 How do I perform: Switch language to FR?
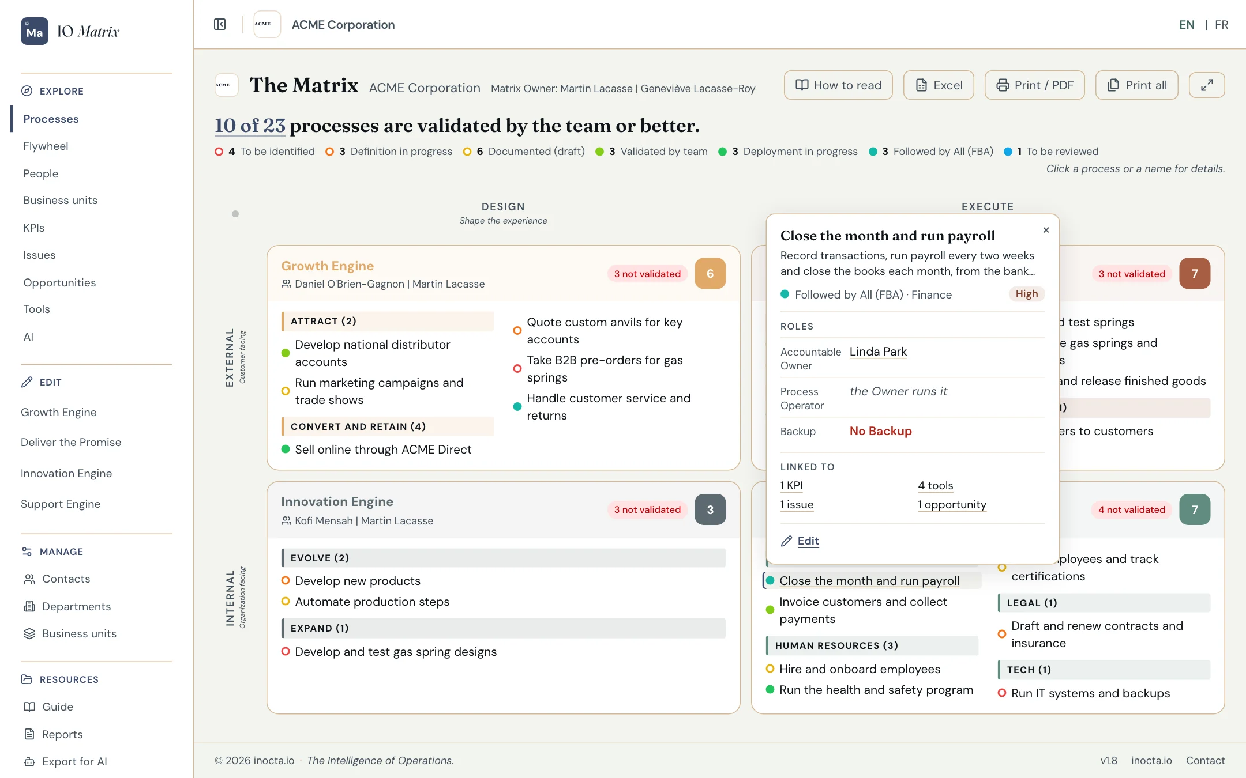[1221, 25]
